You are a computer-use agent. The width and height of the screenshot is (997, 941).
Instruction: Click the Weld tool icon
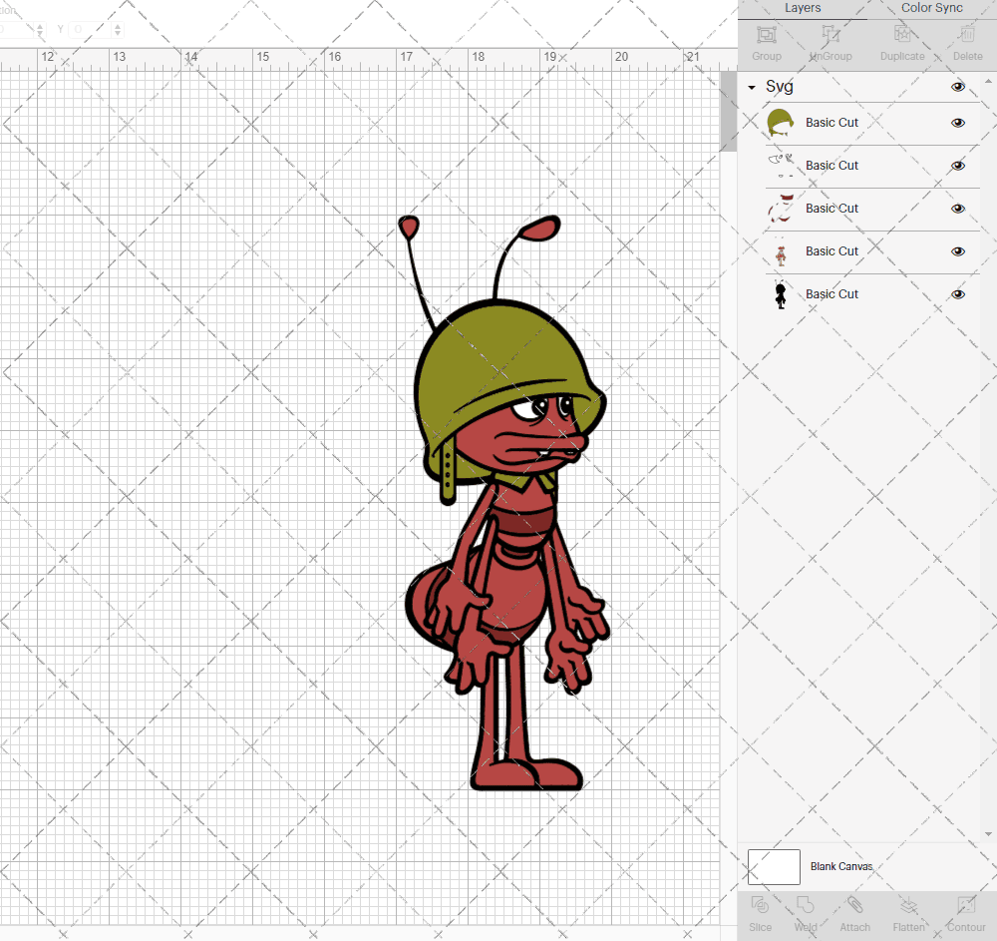(805, 905)
